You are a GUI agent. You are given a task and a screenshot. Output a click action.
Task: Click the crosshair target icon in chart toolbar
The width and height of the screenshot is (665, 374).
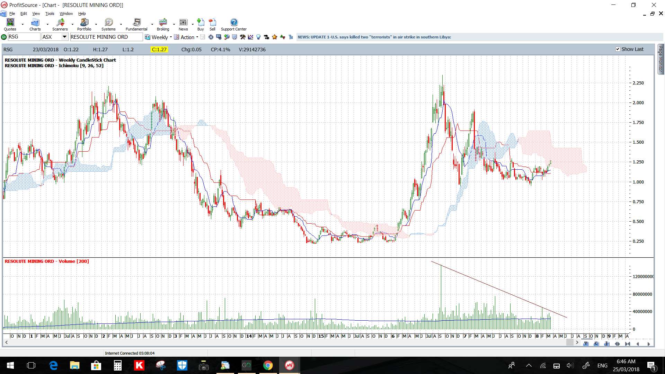tap(211, 37)
